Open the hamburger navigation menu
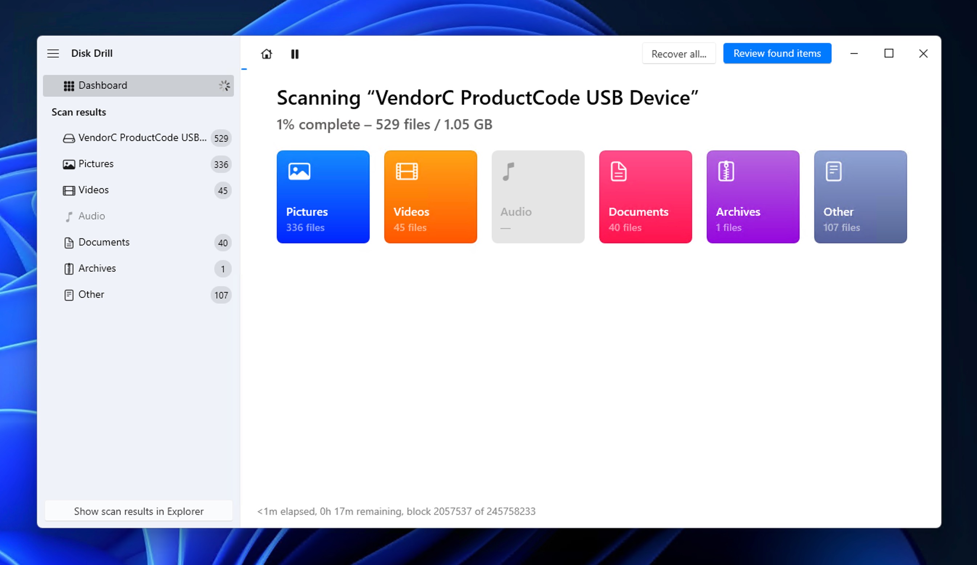 53,53
